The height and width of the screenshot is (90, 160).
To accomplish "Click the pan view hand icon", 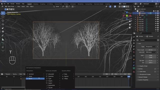I will coord(130,24).
